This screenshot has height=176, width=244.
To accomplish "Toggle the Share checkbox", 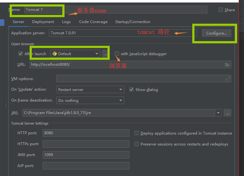I will [221, 10].
